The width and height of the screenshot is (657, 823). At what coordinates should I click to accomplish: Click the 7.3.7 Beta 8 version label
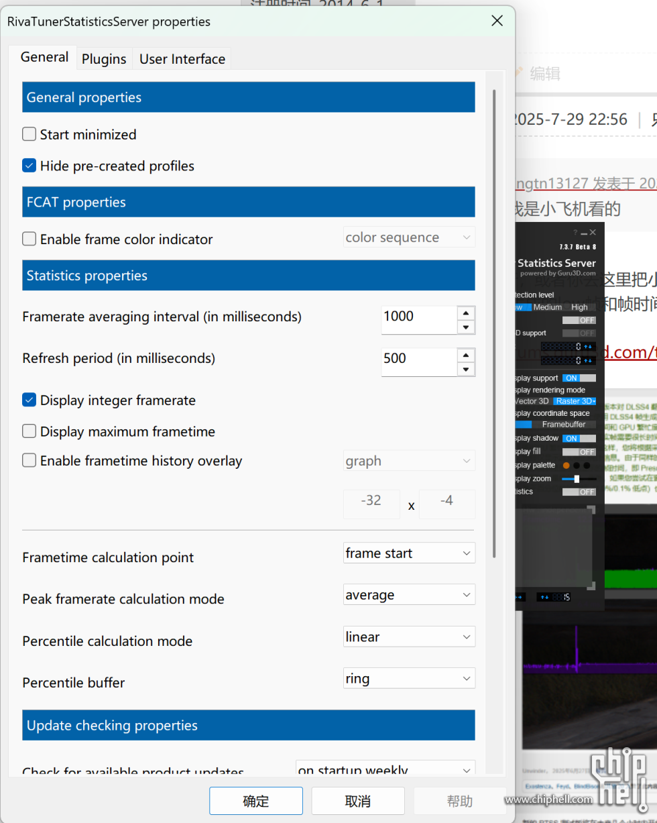(x=577, y=247)
